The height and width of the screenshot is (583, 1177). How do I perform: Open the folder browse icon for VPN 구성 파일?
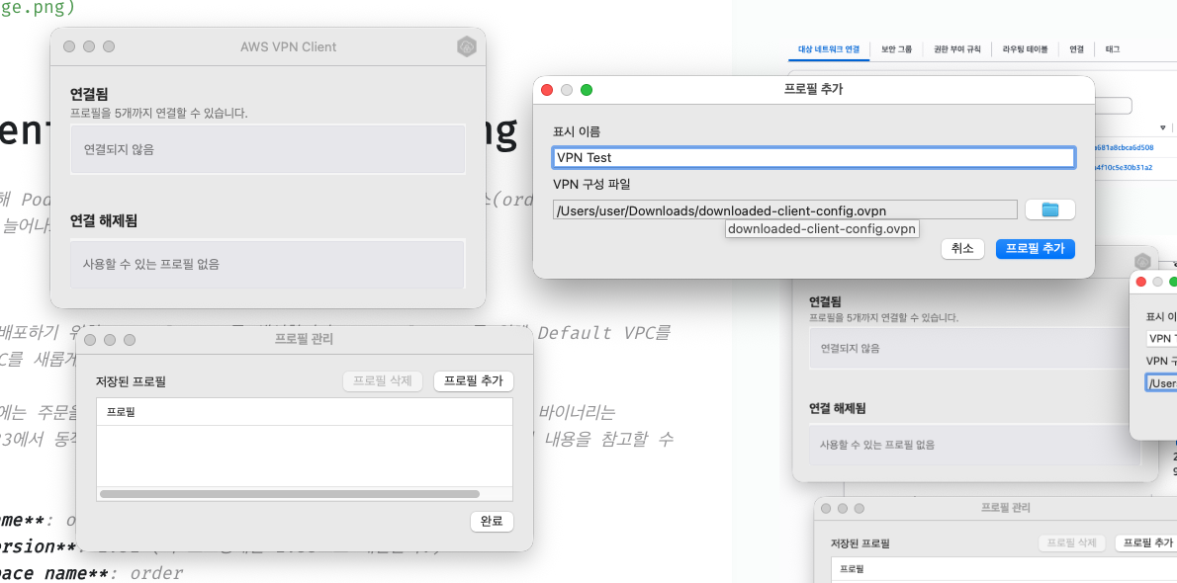click(1049, 210)
